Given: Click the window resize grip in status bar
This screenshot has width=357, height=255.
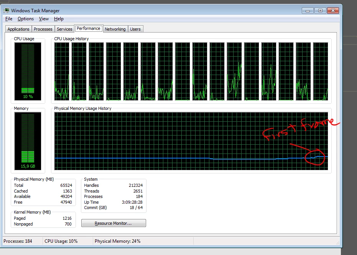Looking at the screenshot, I should coord(338,243).
